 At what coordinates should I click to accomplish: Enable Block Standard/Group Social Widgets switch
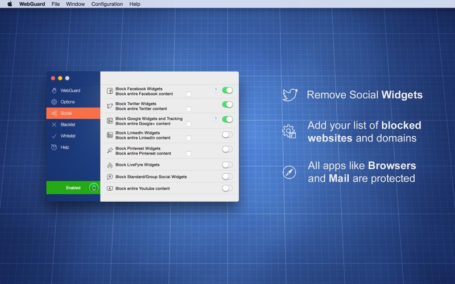point(227,177)
